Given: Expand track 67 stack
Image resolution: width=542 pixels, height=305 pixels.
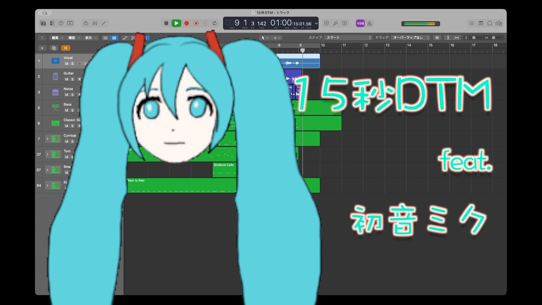Looking at the screenshot, I should point(47,170).
